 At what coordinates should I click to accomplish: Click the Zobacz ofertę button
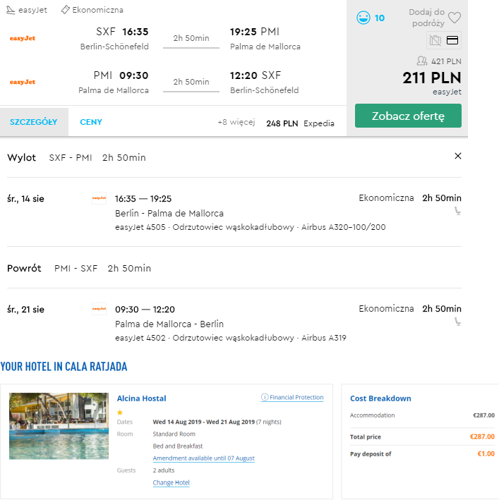[x=408, y=116]
